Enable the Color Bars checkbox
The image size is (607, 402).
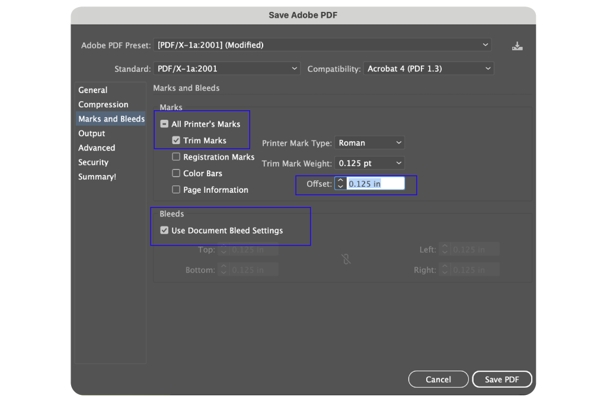point(176,173)
